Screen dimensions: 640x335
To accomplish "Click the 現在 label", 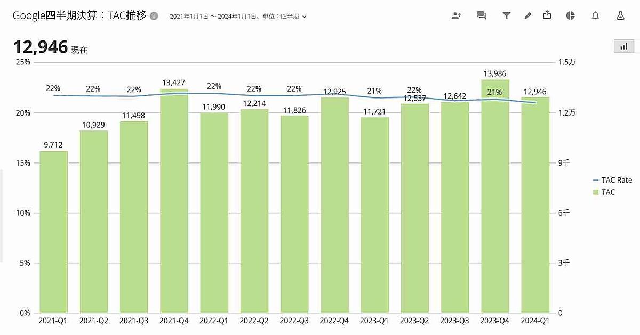I will (x=79, y=50).
